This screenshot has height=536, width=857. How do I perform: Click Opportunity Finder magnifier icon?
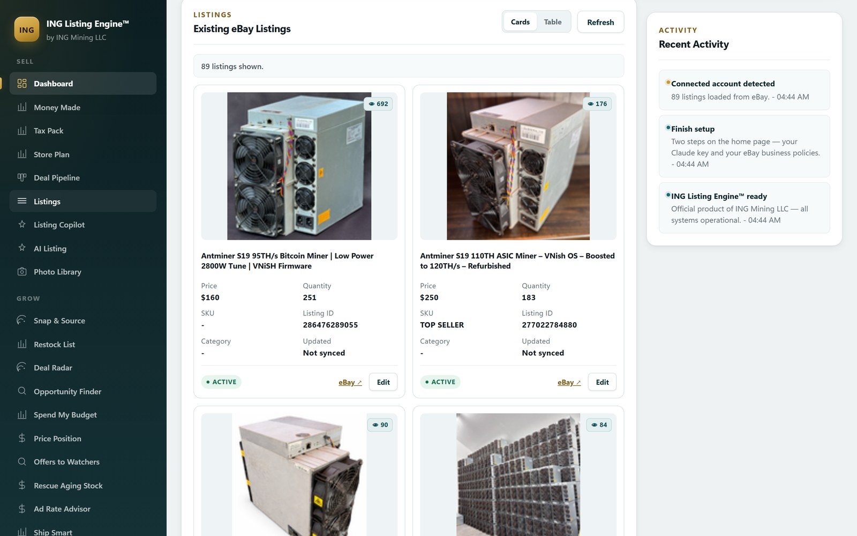tap(22, 391)
